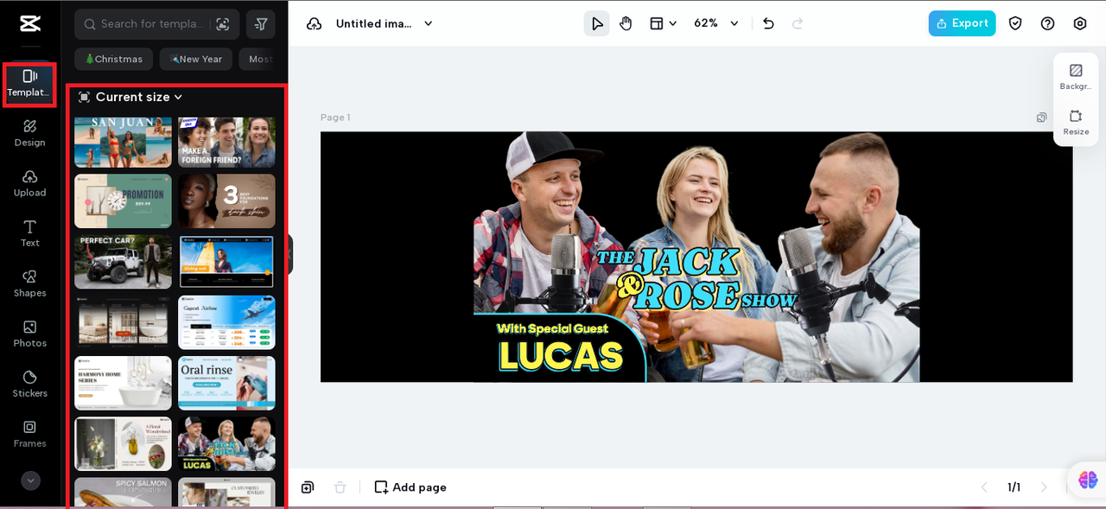
Task: Expand the Current size dropdown
Action: point(130,97)
